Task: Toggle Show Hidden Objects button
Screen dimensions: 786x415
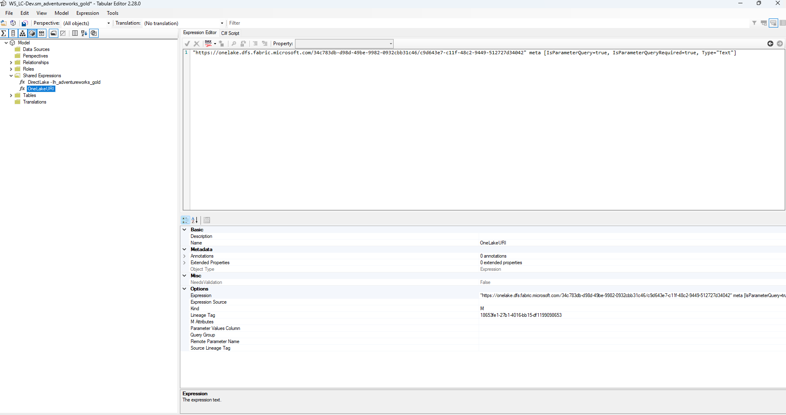Action: [63, 33]
